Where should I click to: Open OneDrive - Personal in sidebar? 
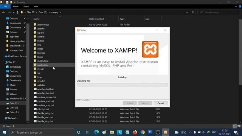tap(17, 56)
